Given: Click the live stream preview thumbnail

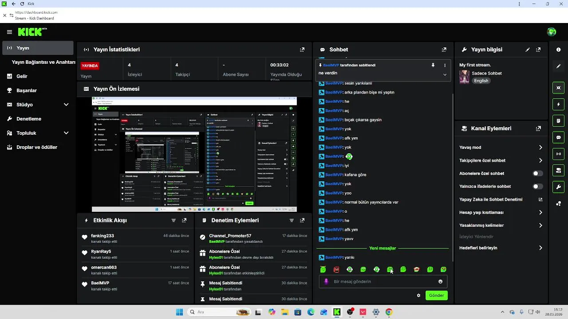Looking at the screenshot, I should [x=194, y=154].
